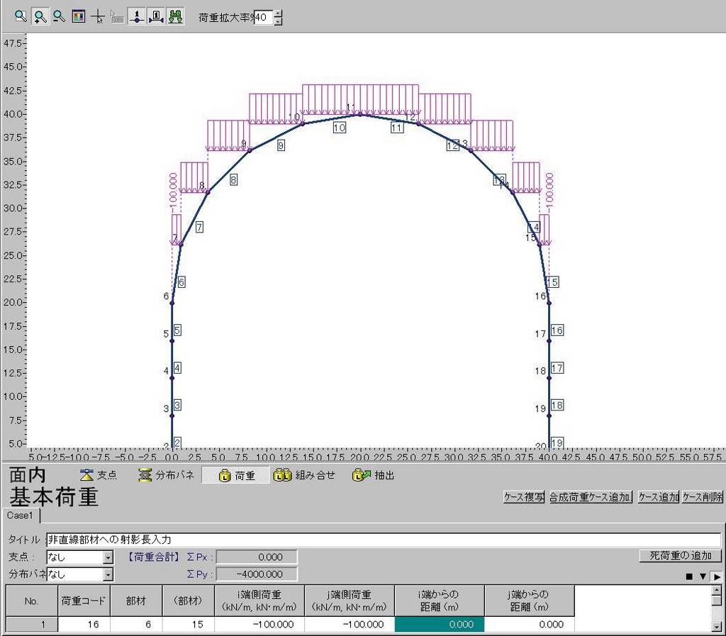The height and width of the screenshot is (636, 726).
Task: Increase load magnification with up arrow
Action: tap(278, 13)
